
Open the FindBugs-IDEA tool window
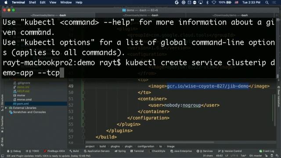pyautogui.click(x=54, y=151)
